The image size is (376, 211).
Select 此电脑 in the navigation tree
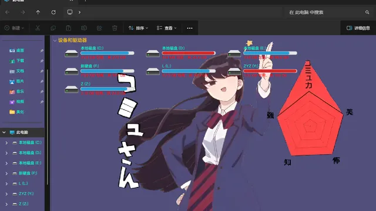click(22, 132)
